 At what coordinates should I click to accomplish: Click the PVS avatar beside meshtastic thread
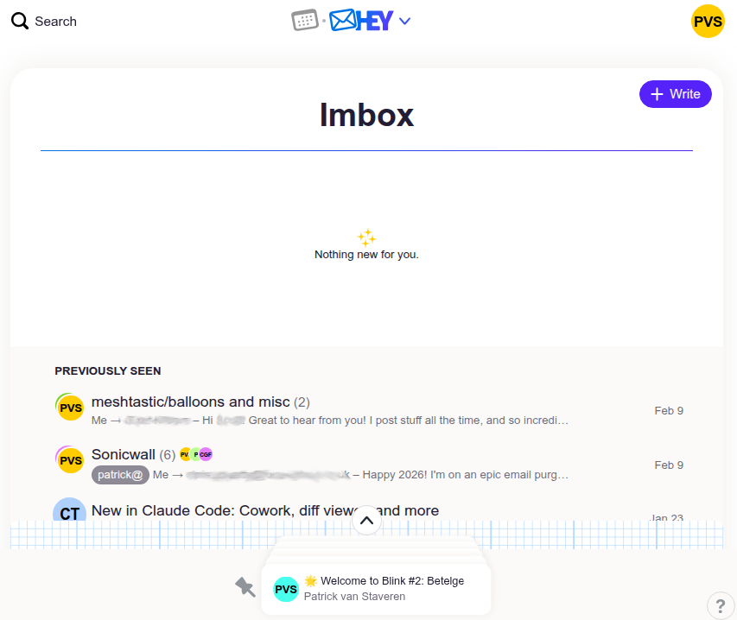(x=70, y=408)
